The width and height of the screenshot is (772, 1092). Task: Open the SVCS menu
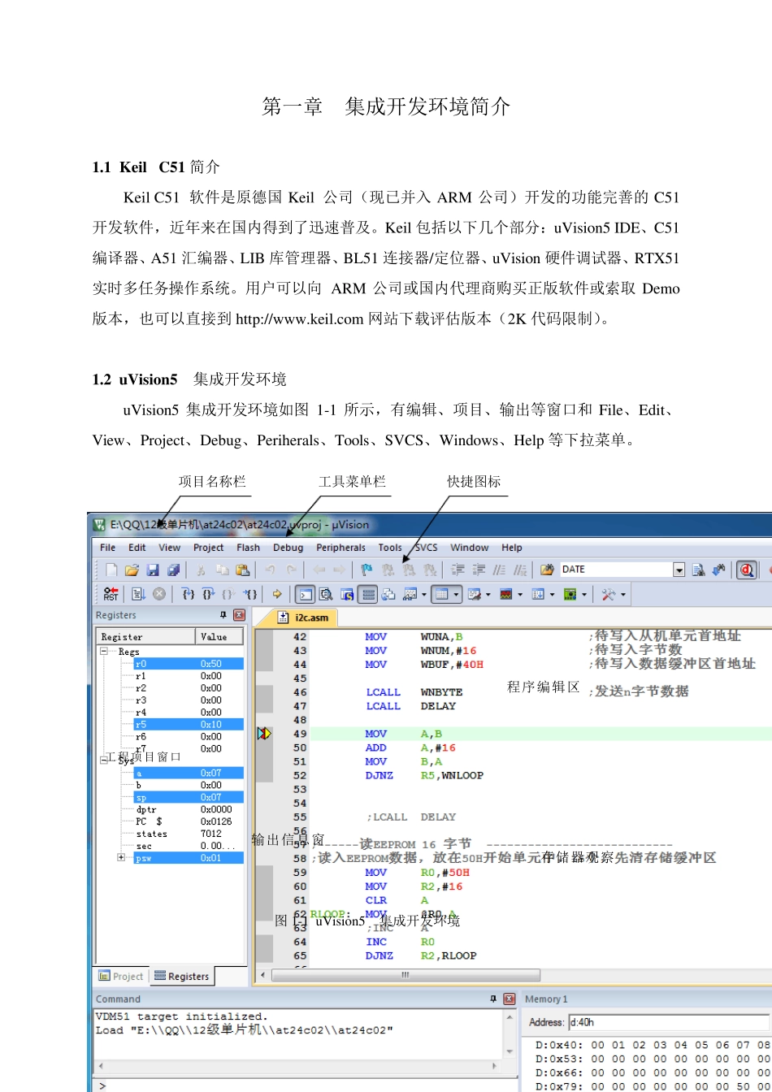point(427,548)
